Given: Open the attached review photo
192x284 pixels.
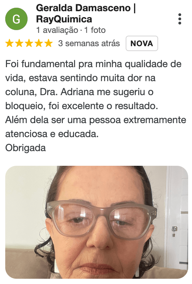Looking at the screenshot, I should point(97,222).
